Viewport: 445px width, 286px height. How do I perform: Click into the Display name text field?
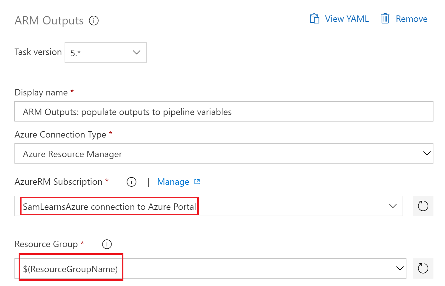pyautogui.click(x=224, y=112)
